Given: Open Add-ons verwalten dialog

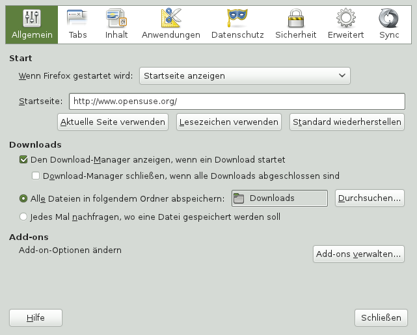Looking at the screenshot, I should coord(358,254).
